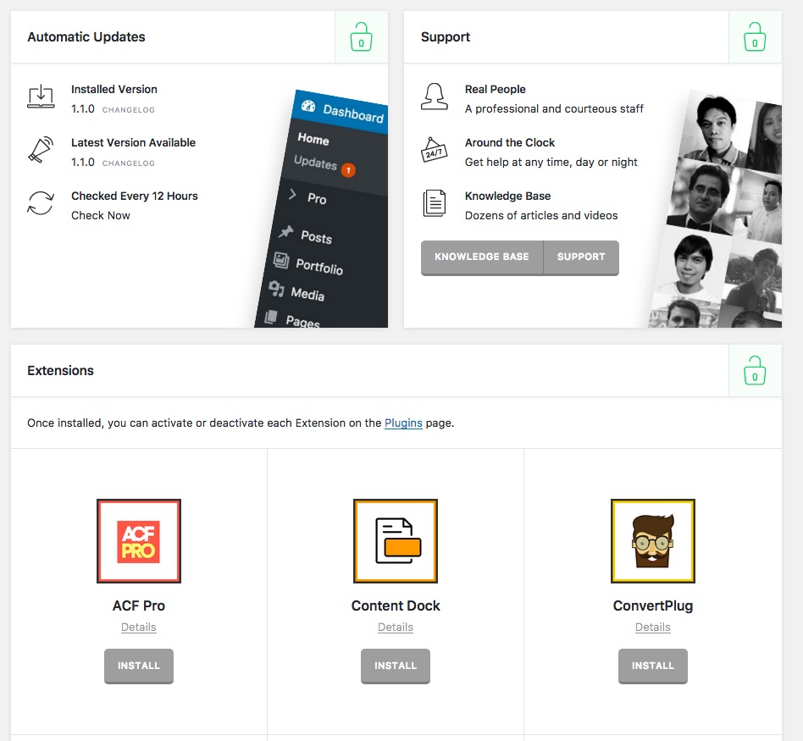Select the Content Dock extension logo
803x741 pixels.
(x=396, y=541)
